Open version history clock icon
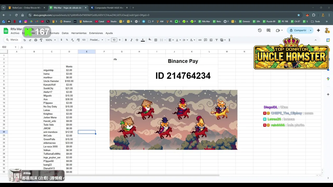 click(x=260, y=30)
